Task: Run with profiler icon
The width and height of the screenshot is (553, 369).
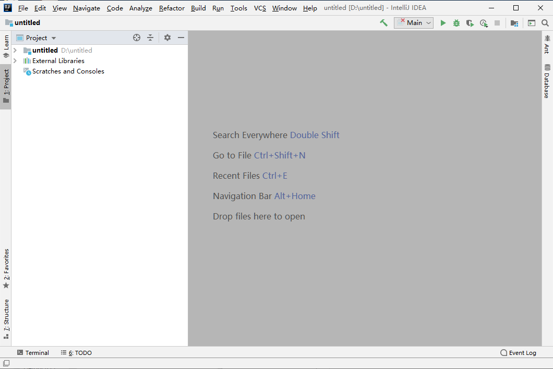Action: tap(484, 23)
